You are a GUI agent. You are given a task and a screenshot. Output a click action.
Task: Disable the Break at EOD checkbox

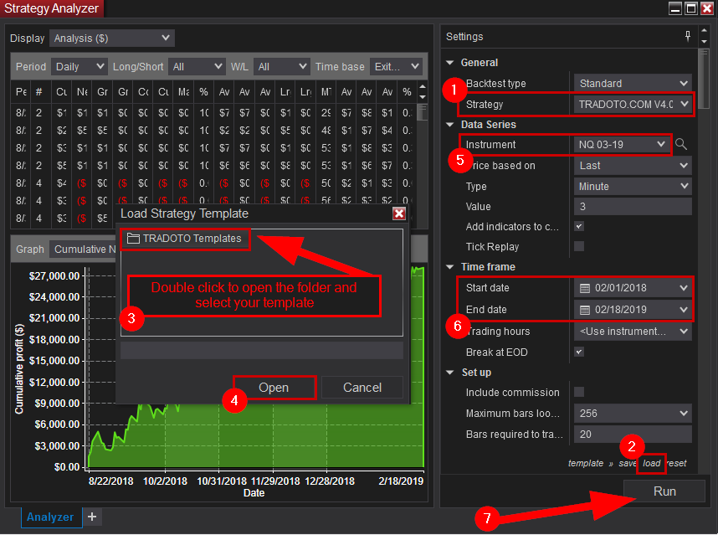click(x=579, y=352)
